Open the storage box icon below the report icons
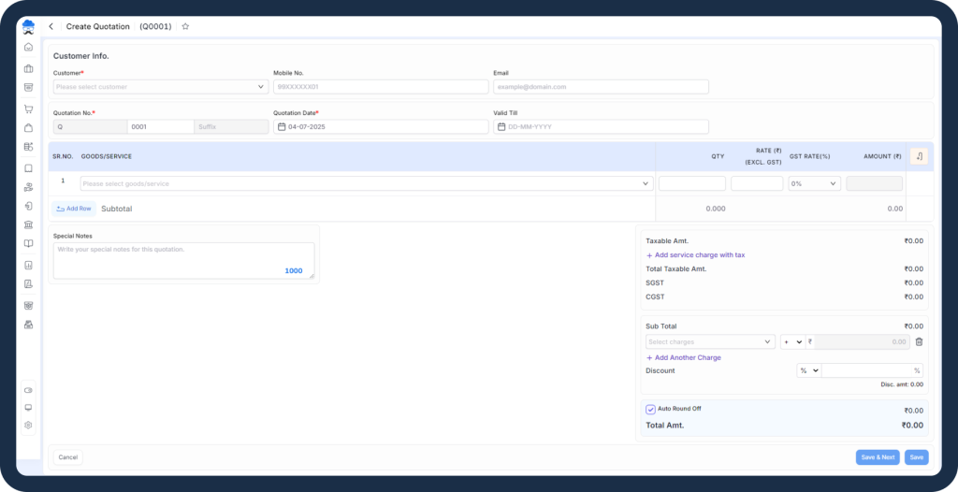The height and width of the screenshot is (492, 958). point(28,306)
